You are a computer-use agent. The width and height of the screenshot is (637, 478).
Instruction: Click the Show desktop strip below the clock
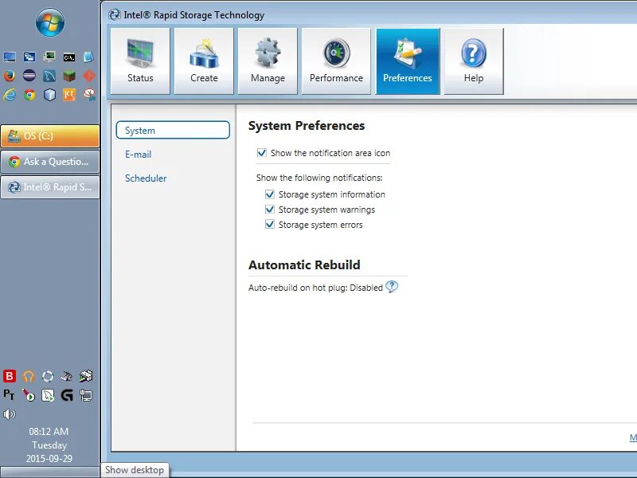pyautogui.click(x=50, y=472)
